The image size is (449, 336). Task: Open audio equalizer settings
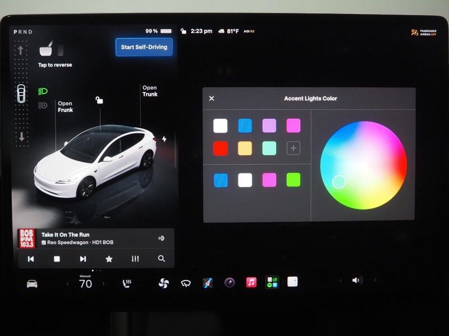click(x=135, y=259)
